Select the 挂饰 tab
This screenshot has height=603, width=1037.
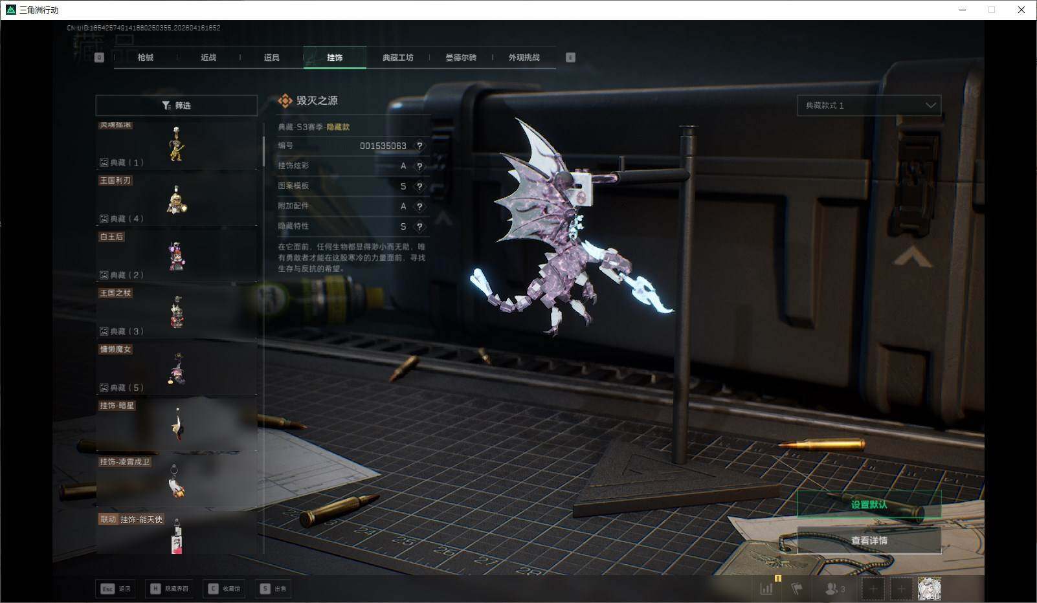tap(335, 58)
